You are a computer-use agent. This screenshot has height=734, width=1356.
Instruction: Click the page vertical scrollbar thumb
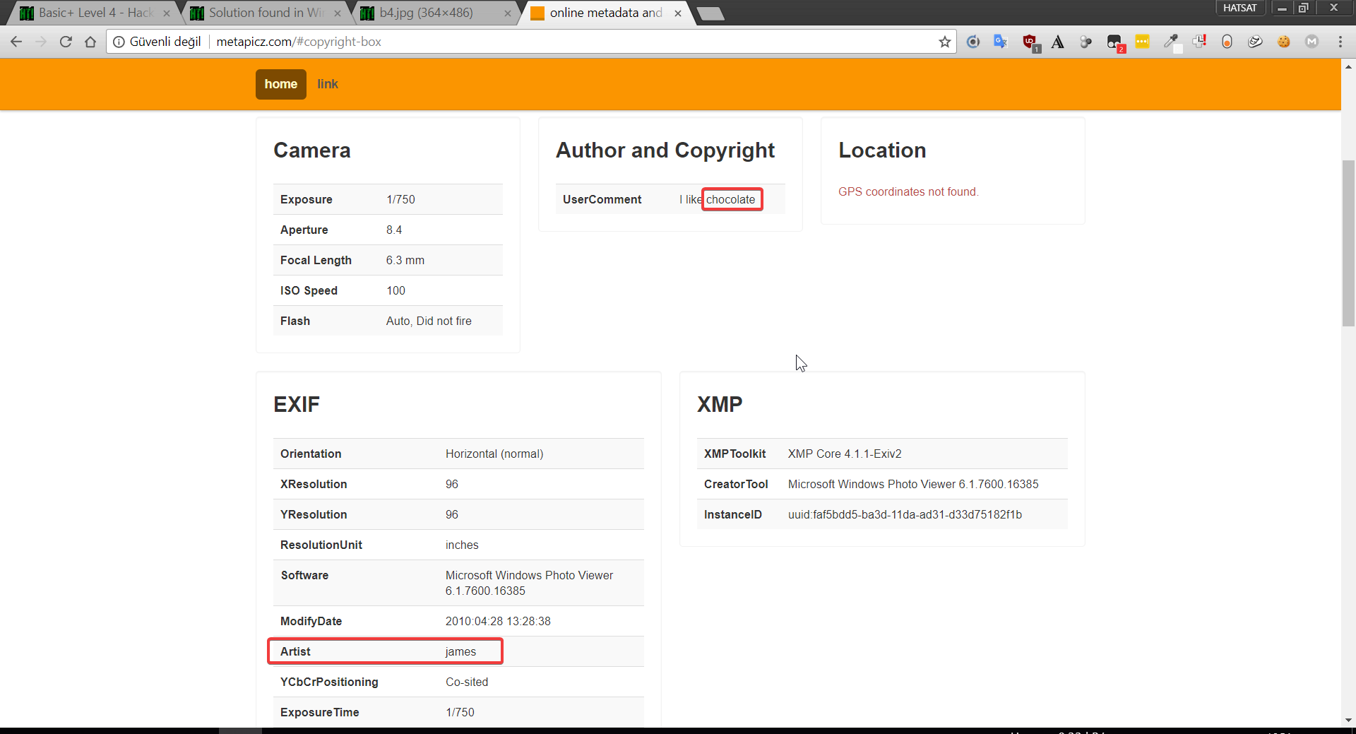click(1348, 243)
